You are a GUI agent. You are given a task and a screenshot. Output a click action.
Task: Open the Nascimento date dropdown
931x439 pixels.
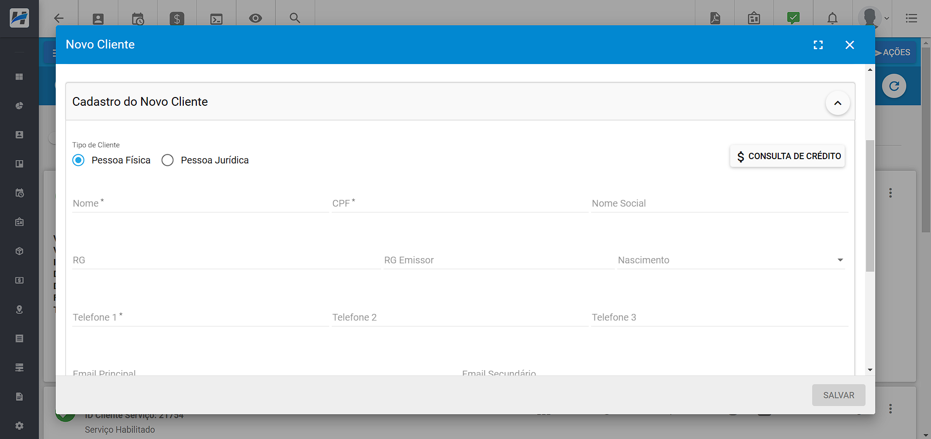[840, 260]
